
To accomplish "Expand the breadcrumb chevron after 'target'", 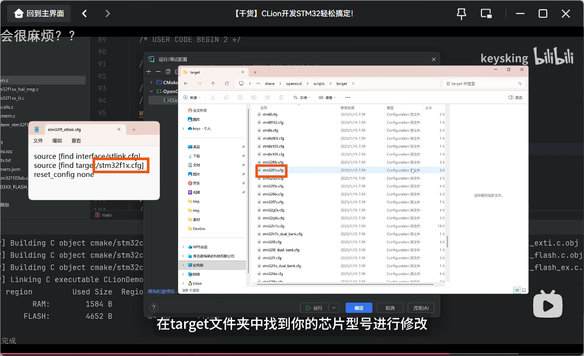I will 353,84.
